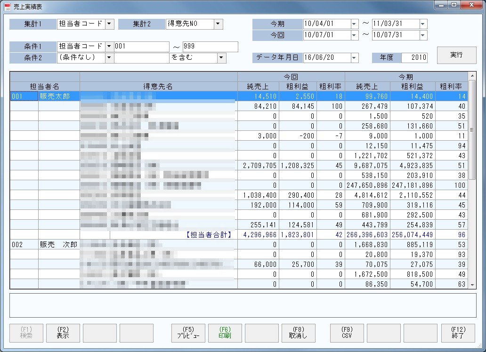Click the 実行 execute button
This screenshot has width=486, height=352.
tap(456, 55)
